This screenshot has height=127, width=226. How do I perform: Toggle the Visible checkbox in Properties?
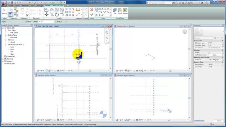pyautogui.click(x=209, y=53)
